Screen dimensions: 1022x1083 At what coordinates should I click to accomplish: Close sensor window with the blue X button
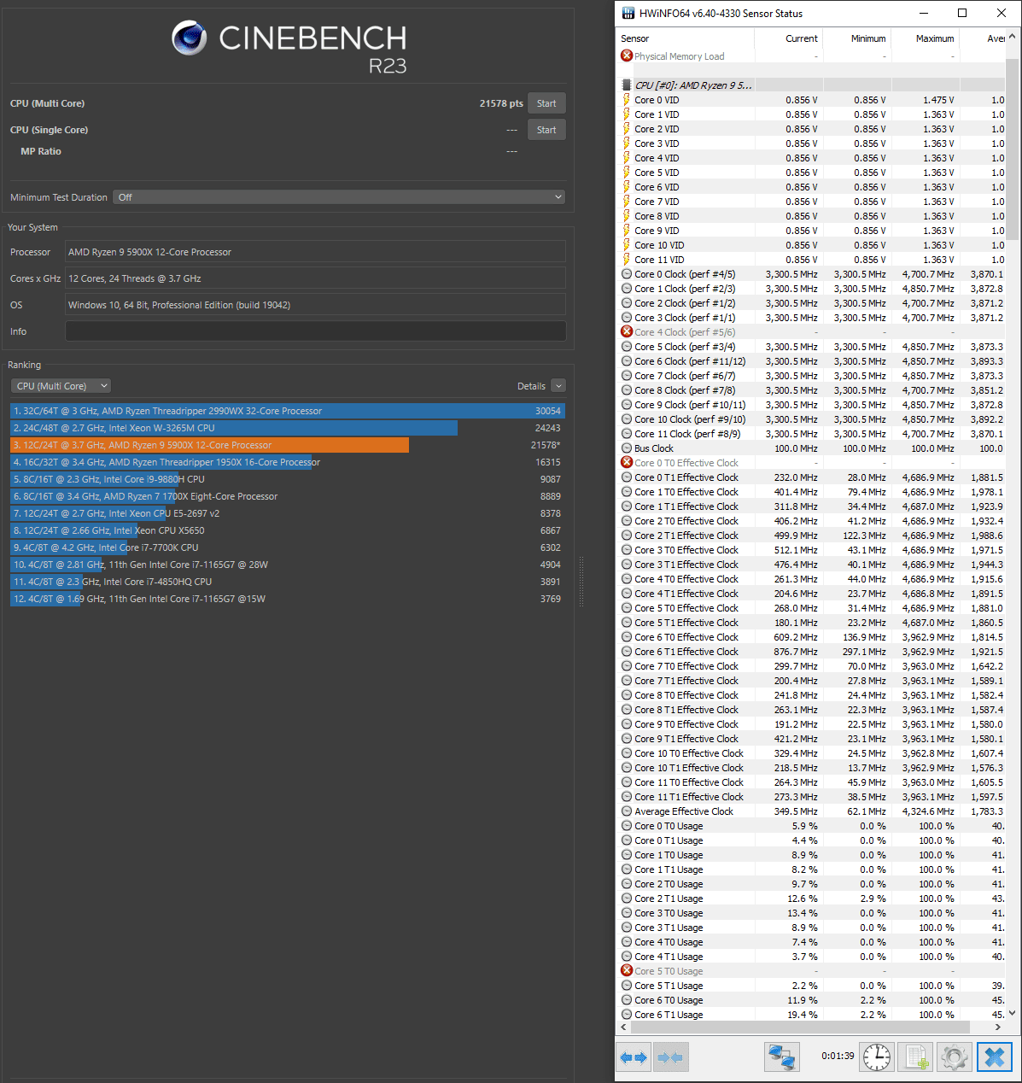click(x=994, y=1057)
